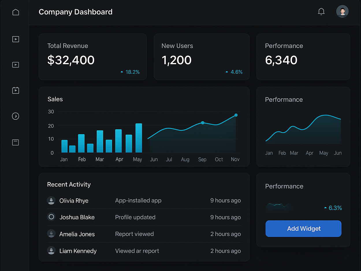Image resolution: width=361 pixels, height=271 pixels.
Task: Click the user profile avatar
Action: [x=342, y=12]
